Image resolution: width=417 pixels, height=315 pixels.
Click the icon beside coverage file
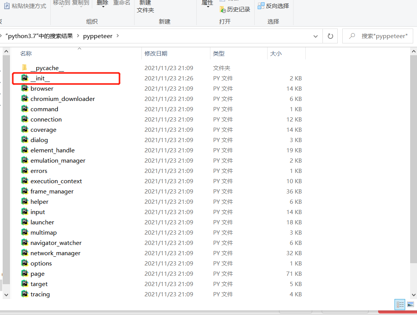25,130
